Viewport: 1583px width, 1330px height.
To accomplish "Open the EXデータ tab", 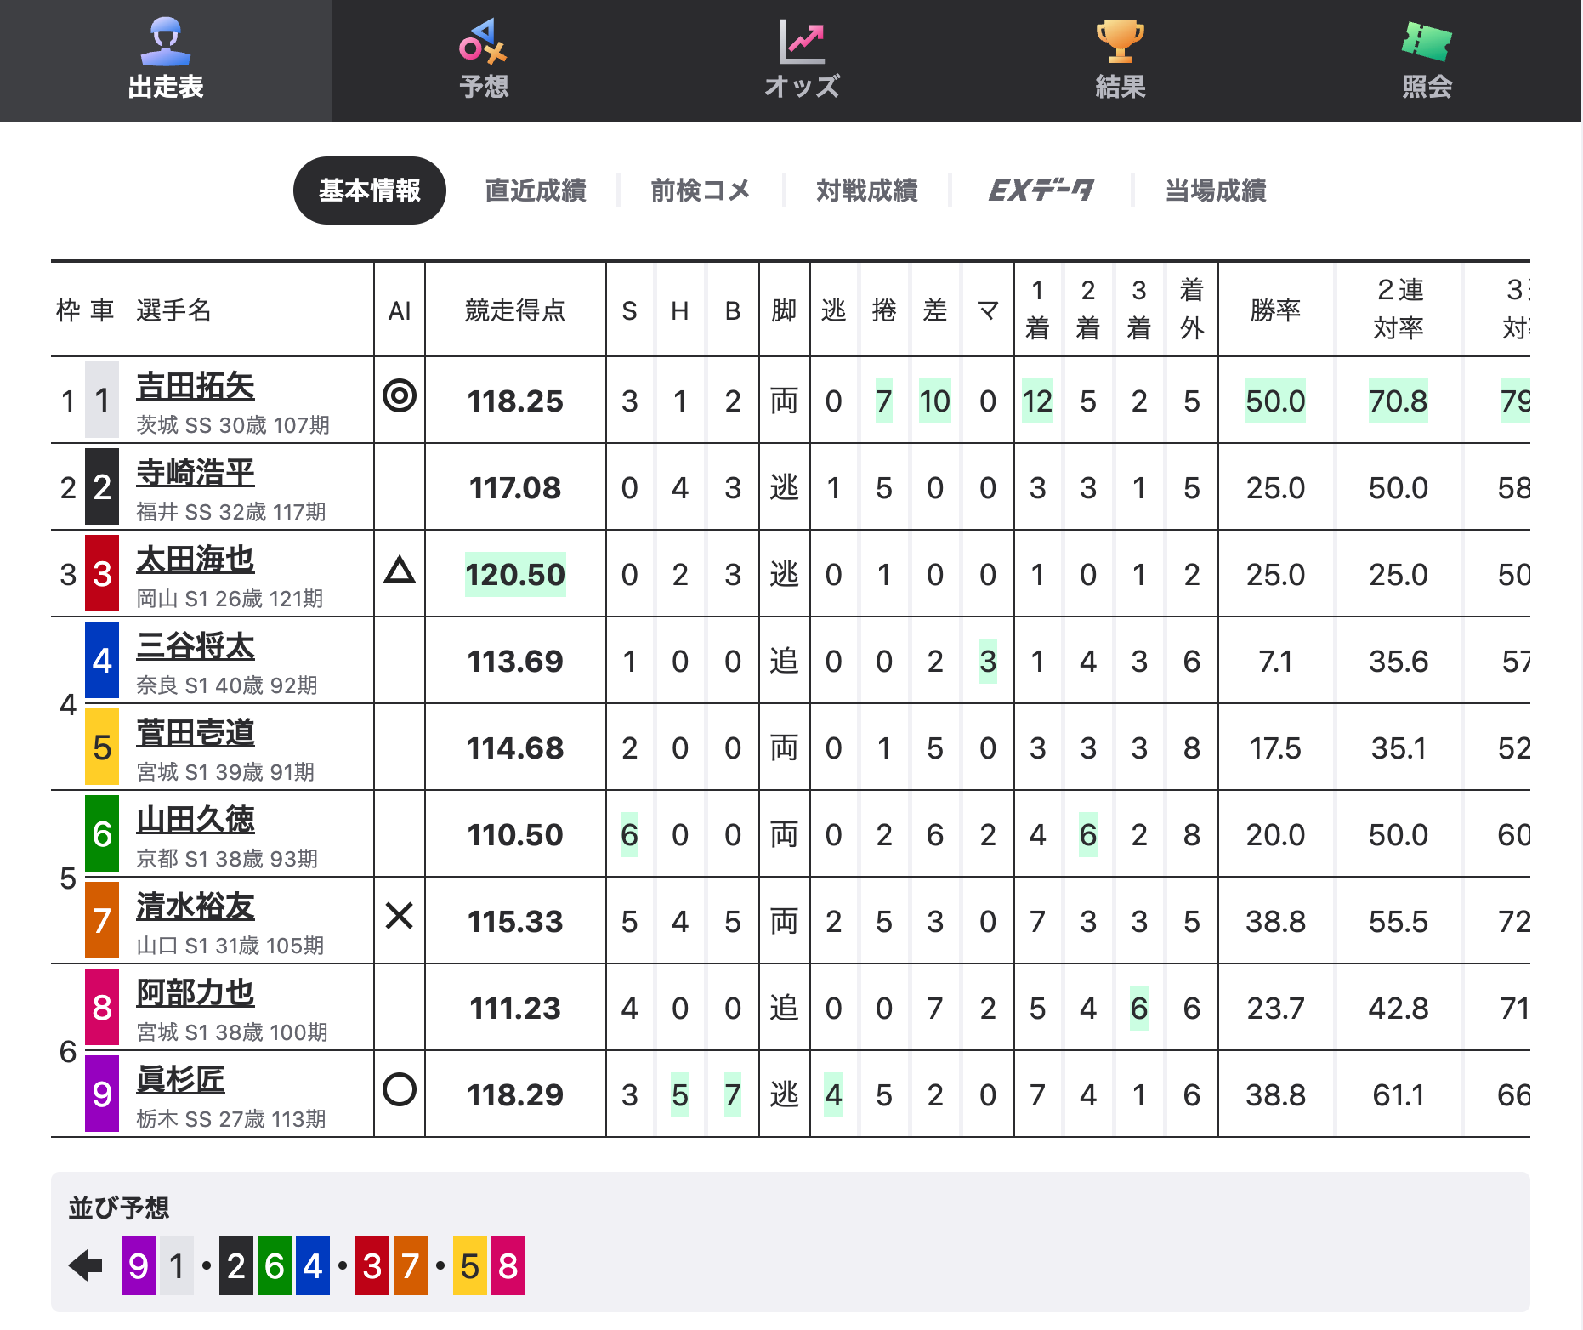I will tap(1041, 190).
